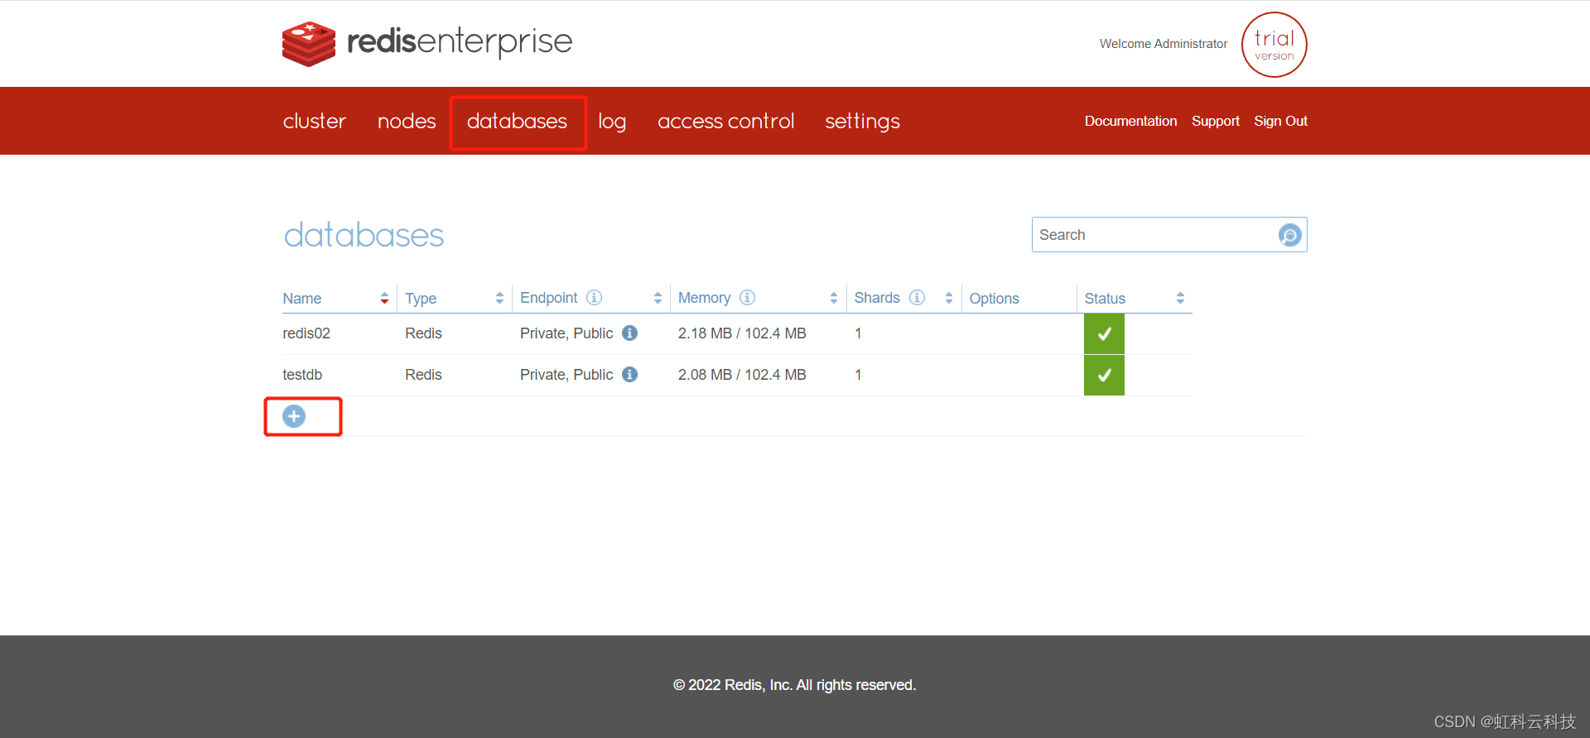Click the Memory column info icon
Viewport: 1590px width, 738px height.
coord(747,298)
